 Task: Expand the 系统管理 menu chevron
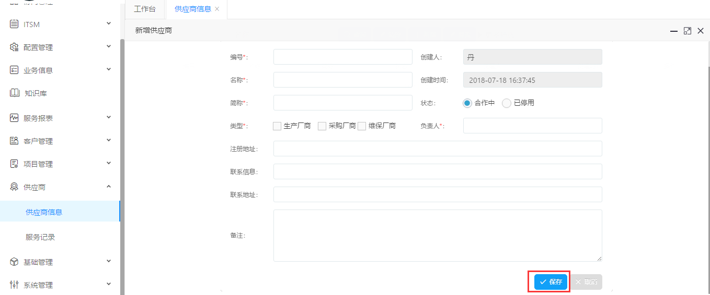click(x=109, y=284)
